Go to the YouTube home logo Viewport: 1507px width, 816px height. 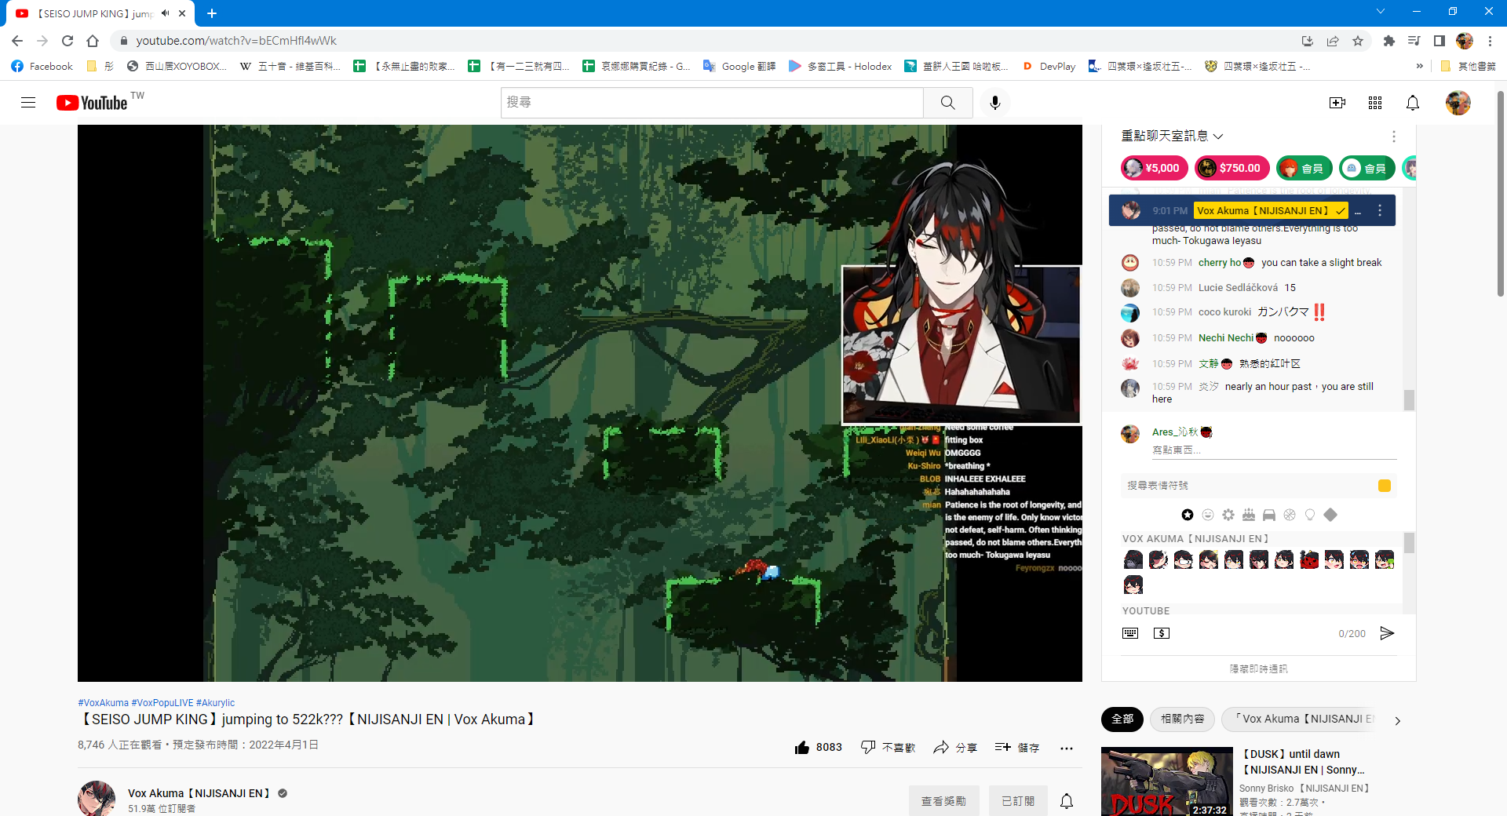coord(92,103)
